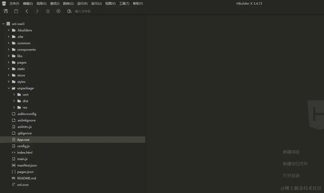324x193 pixels.
Task: Collapse the uni-vue3 project root
Action: (x=3, y=24)
